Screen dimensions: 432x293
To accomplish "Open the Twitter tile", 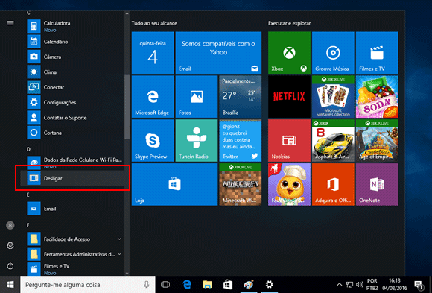I will click(241, 140).
